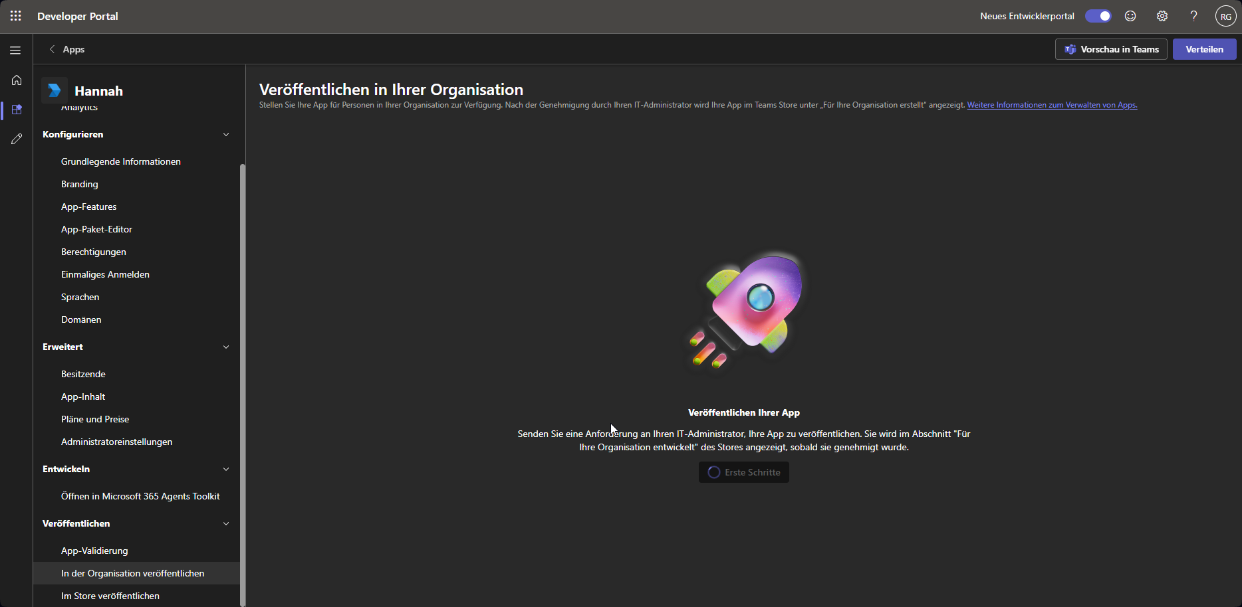Image resolution: width=1242 pixels, height=607 pixels.
Task: Open the help question mark icon
Action: click(1194, 16)
